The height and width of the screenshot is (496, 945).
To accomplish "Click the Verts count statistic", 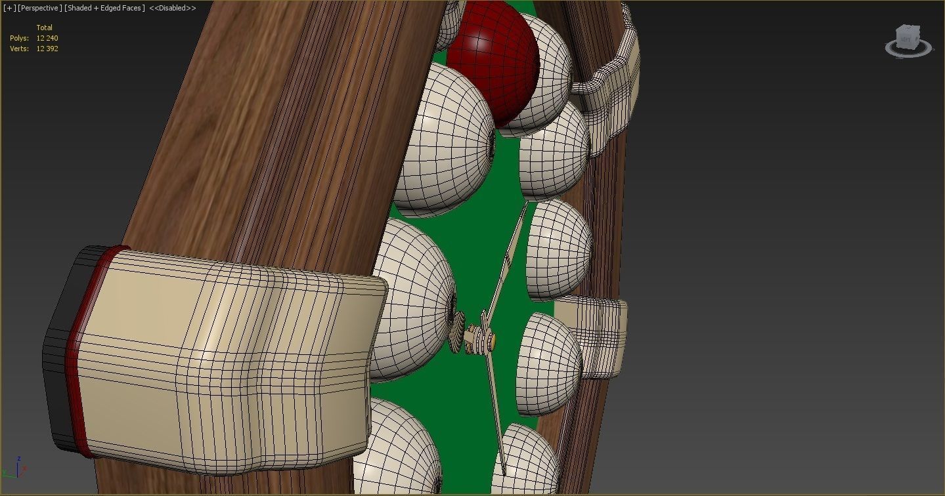I will 34,49.
